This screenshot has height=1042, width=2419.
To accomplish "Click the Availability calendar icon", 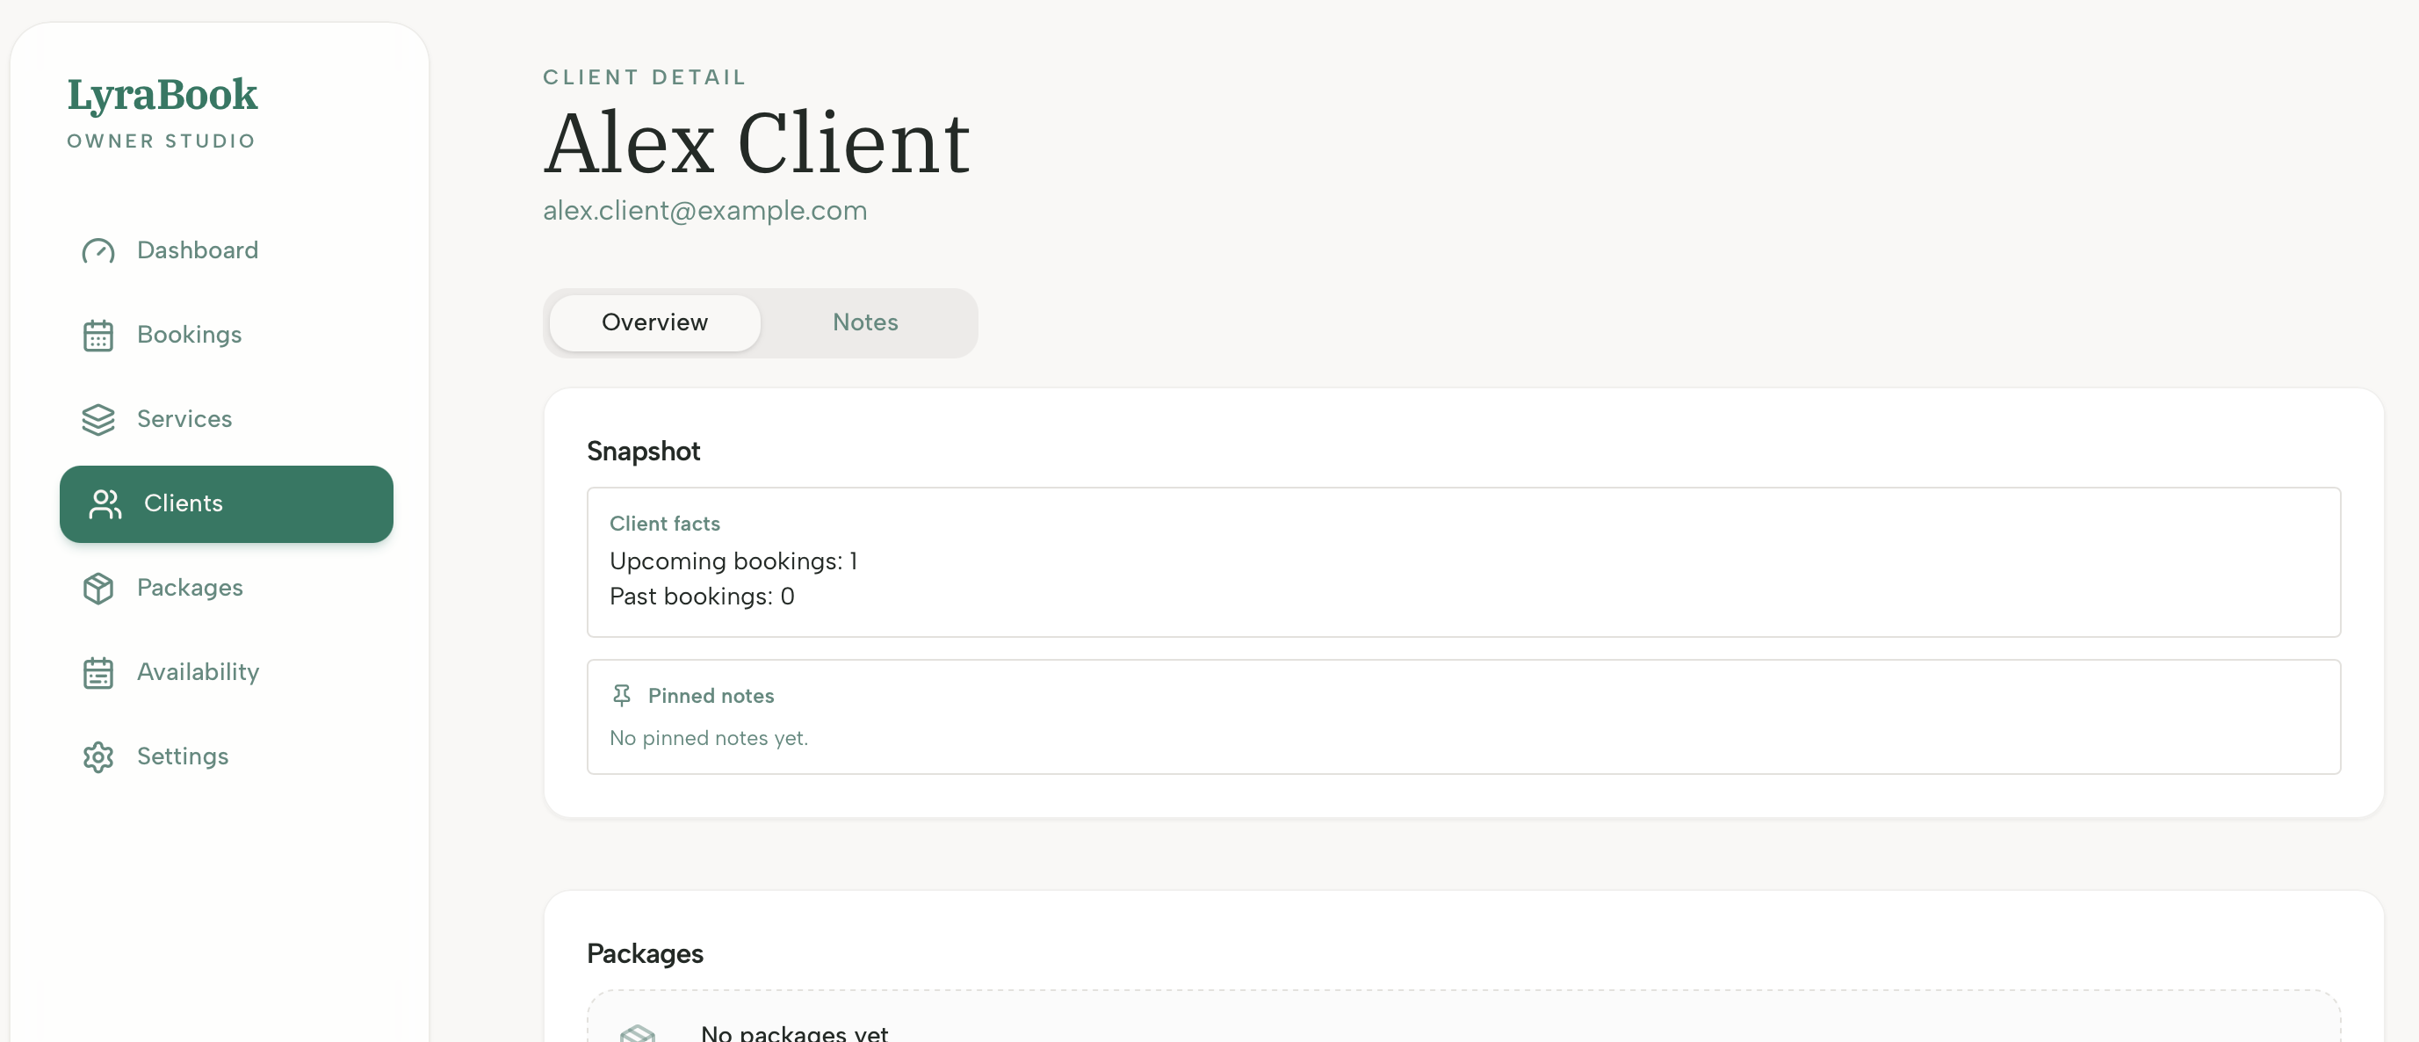I will click(x=97, y=673).
